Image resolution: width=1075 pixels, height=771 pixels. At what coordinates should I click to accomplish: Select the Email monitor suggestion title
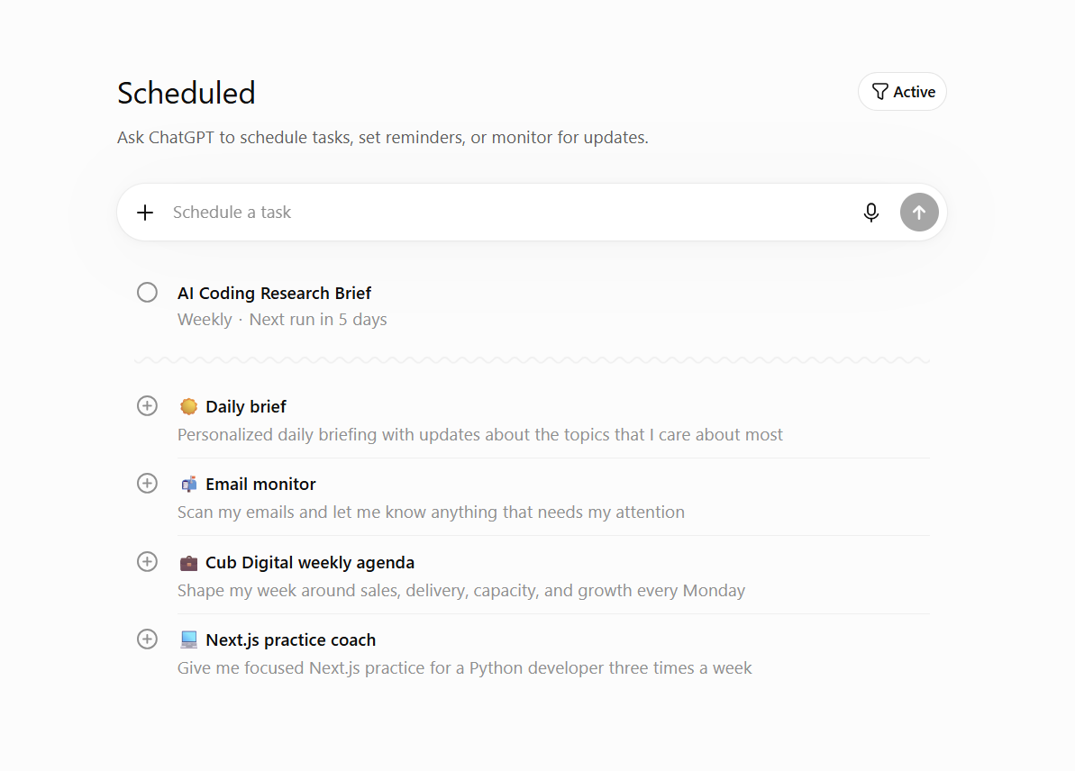point(260,484)
